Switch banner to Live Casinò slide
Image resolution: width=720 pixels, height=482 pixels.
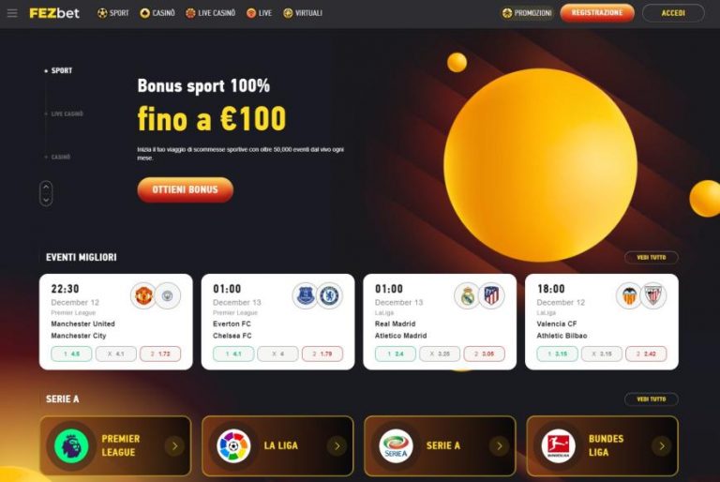coord(65,114)
